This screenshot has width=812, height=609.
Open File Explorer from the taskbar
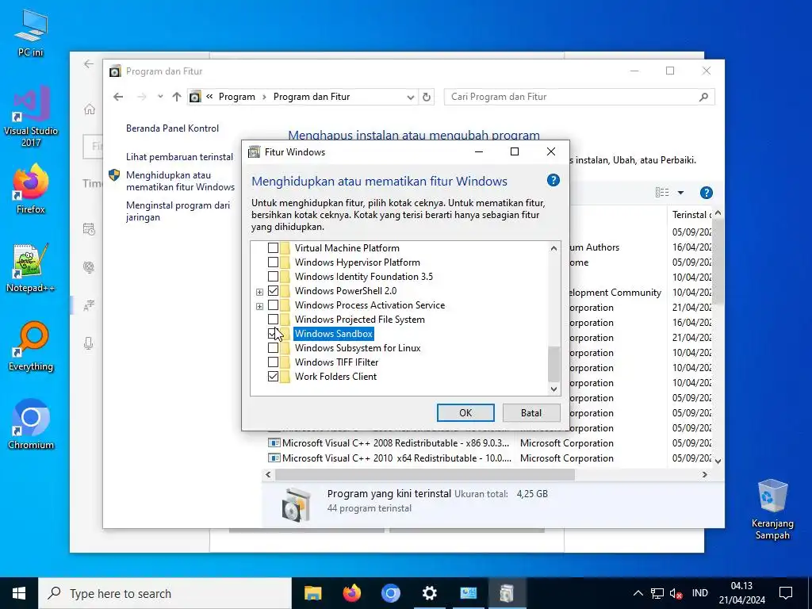click(x=312, y=593)
